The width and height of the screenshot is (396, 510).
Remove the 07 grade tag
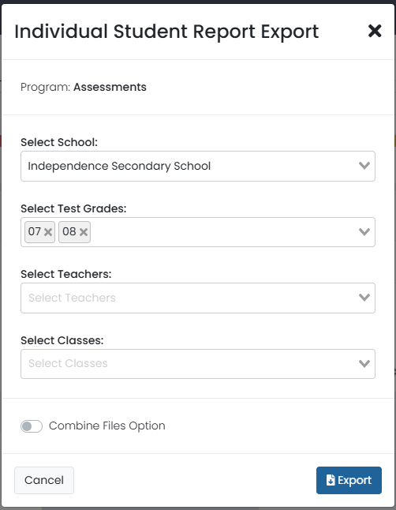[48, 232]
